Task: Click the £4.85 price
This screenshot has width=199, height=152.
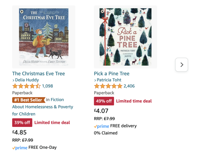Action: click(19, 132)
